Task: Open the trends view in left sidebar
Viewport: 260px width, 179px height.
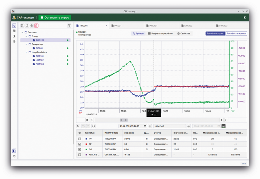Action: (x=14, y=26)
